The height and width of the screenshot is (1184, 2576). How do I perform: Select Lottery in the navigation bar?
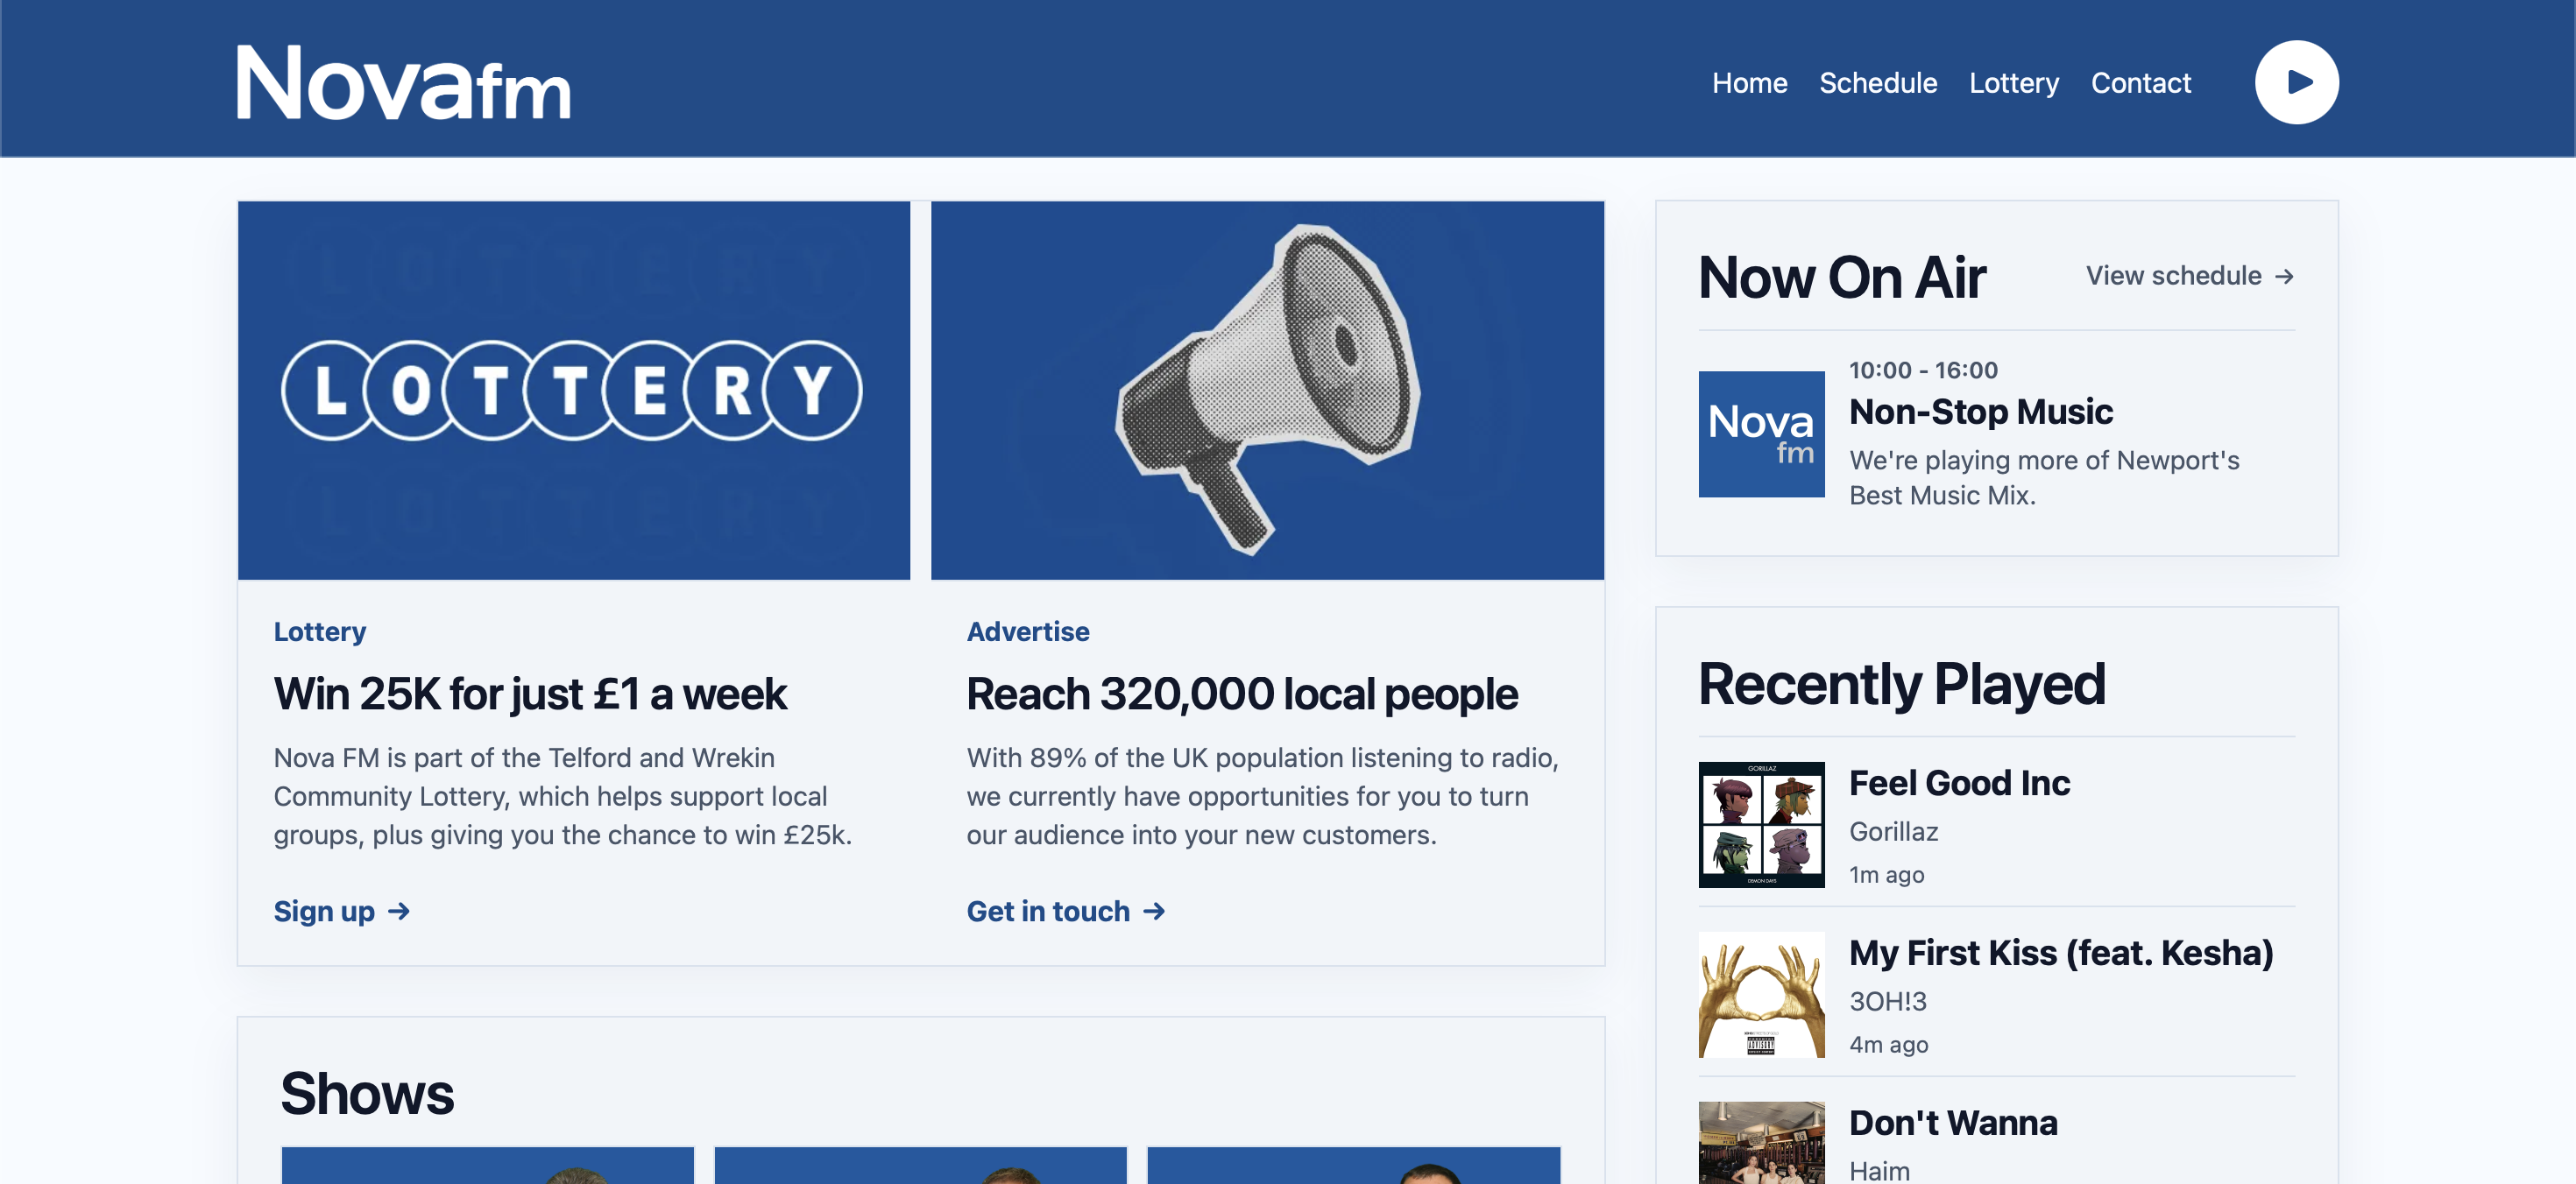2013,83
